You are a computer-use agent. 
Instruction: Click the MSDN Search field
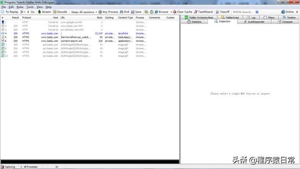[243, 12]
